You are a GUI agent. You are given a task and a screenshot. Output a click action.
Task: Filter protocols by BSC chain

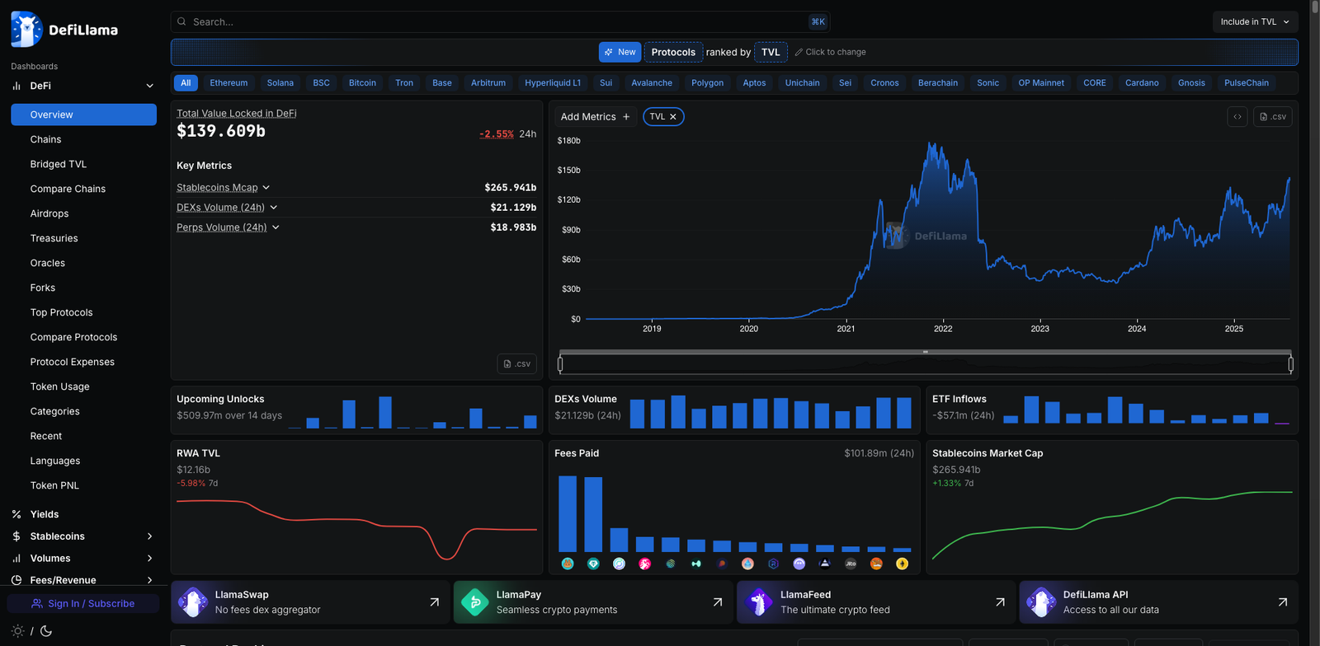coord(321,82)
